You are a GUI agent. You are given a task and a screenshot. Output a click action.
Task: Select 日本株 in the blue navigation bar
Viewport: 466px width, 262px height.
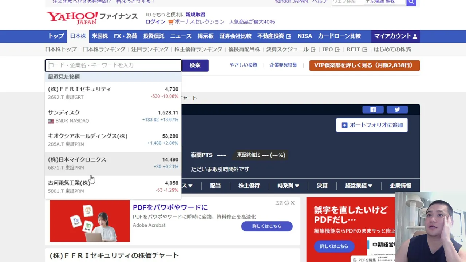tap(78, 36)
